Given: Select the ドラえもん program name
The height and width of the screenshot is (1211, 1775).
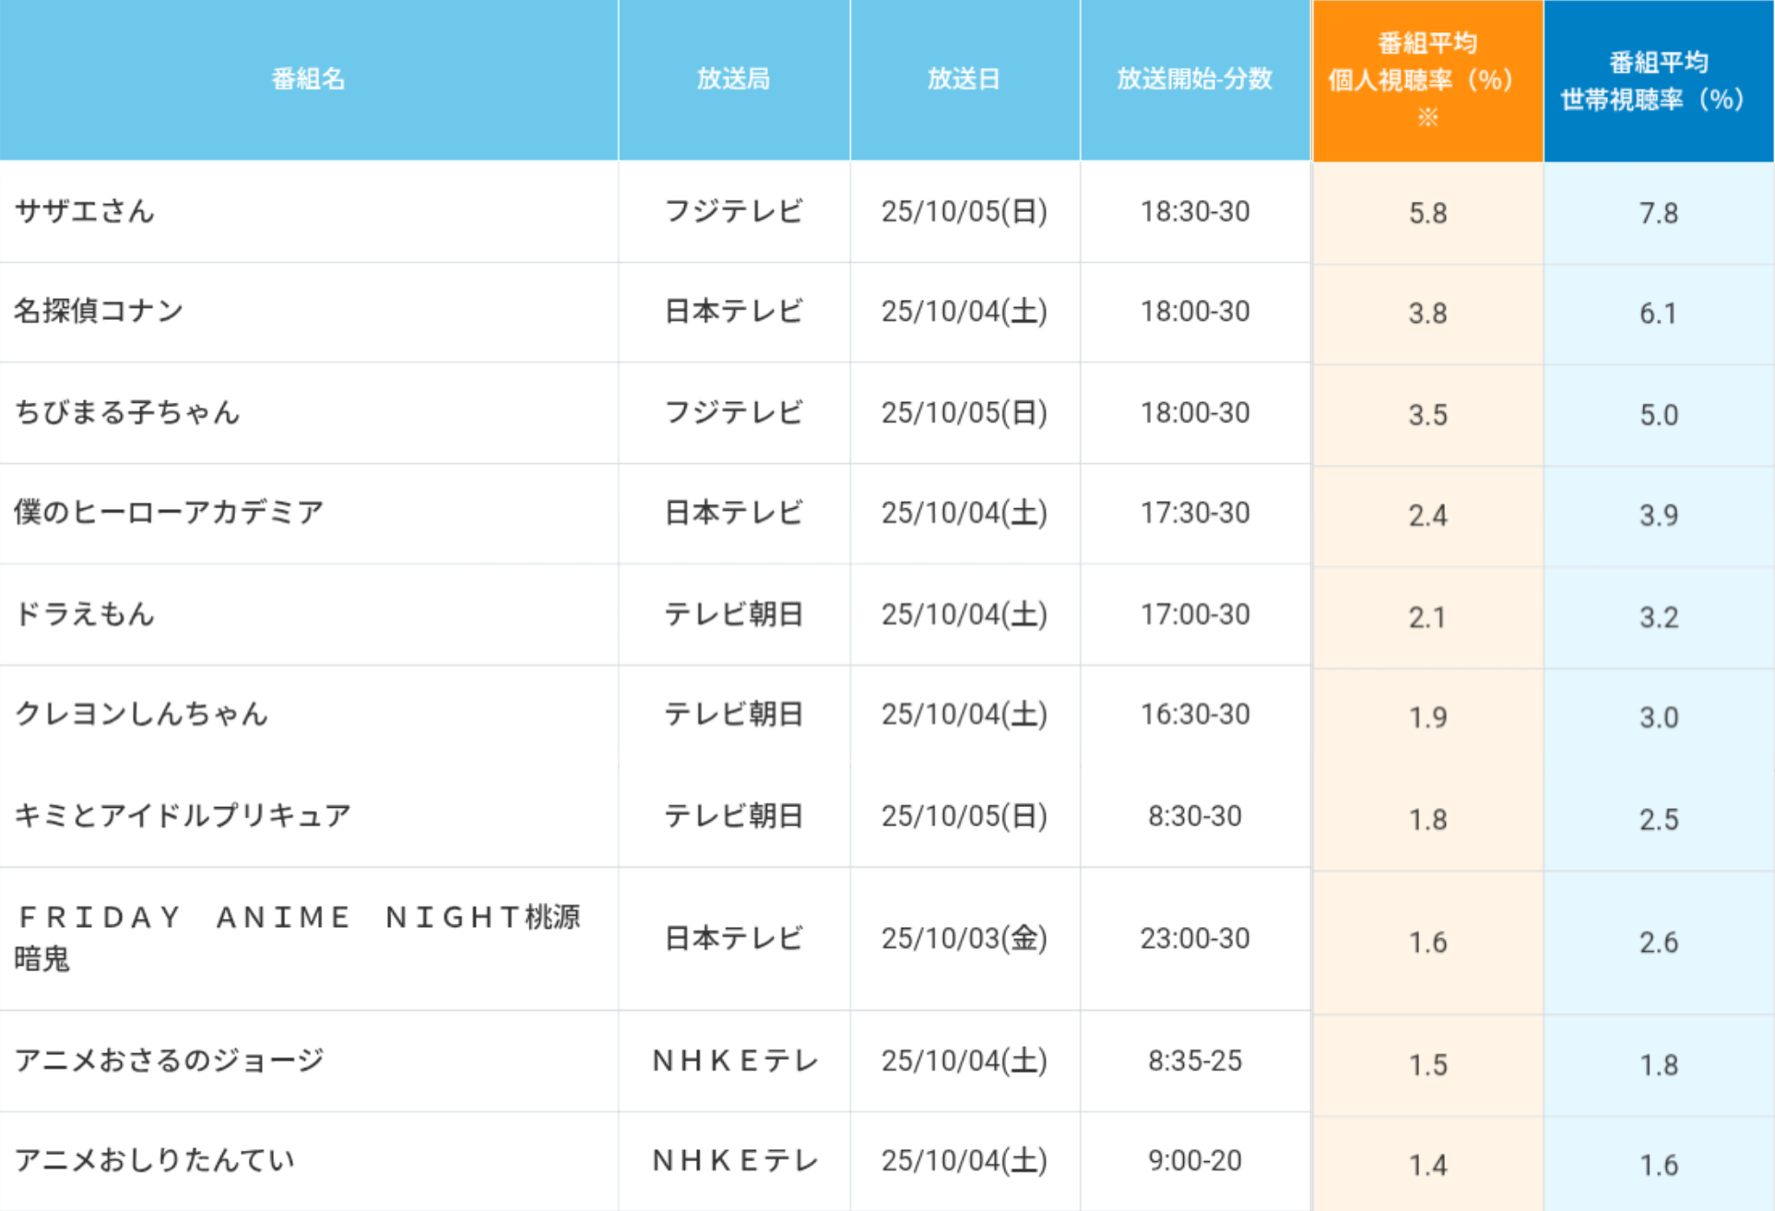Looking at the screenshot, I should click(x=85, y=613).
